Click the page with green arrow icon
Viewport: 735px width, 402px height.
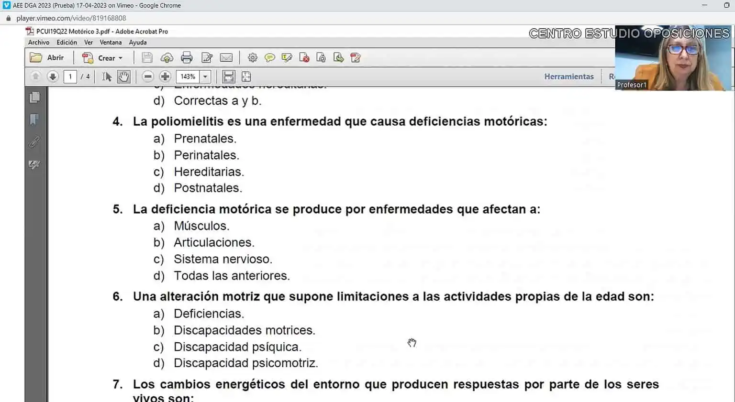[339, 58]
